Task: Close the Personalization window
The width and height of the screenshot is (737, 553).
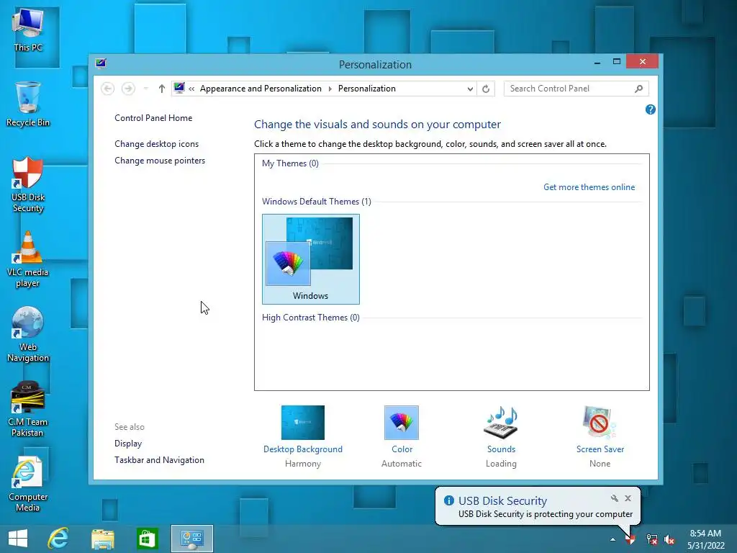Action: point(642,62)
